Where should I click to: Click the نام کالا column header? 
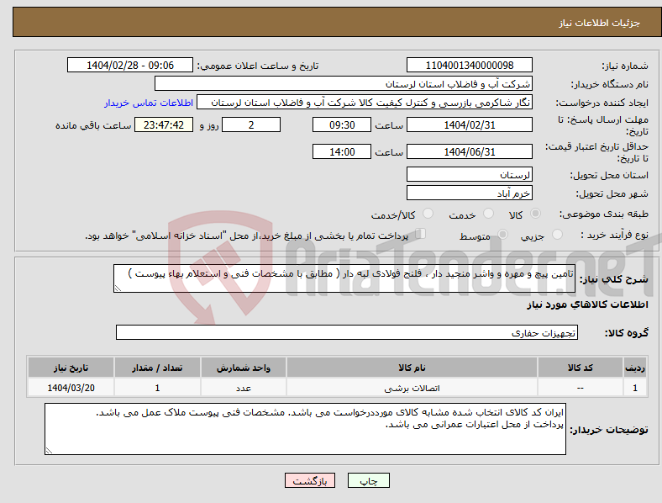tap(412, 368)
